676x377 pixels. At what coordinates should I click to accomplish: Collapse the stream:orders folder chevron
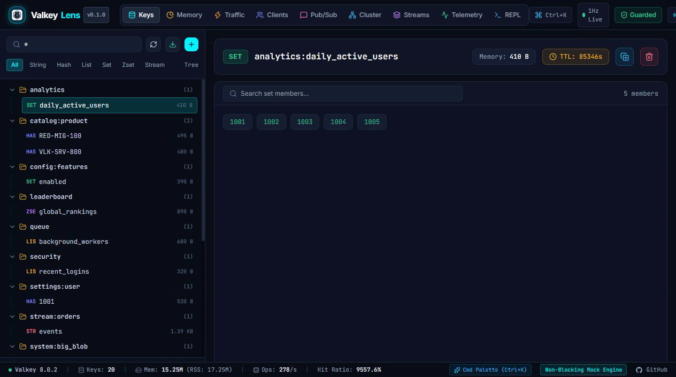coord(12,317)
